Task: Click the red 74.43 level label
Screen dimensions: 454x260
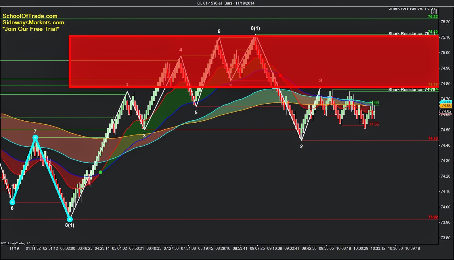Action: (x=433, y=138)
